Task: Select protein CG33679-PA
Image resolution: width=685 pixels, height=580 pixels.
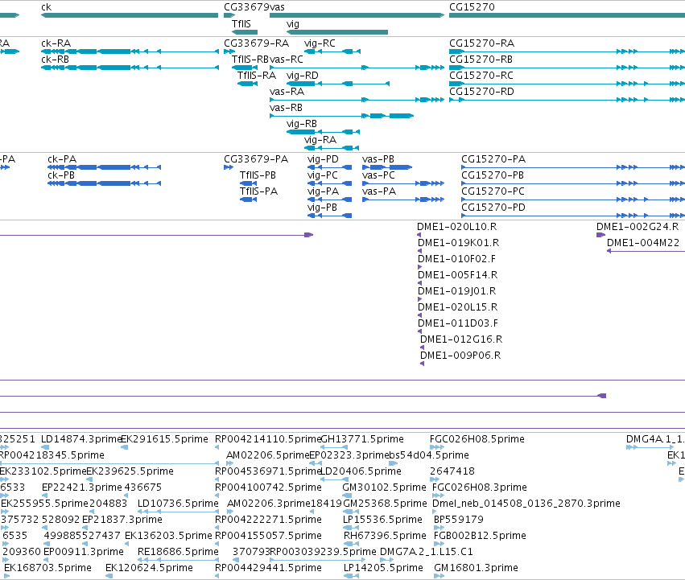Action: click(x=229, y=167)
